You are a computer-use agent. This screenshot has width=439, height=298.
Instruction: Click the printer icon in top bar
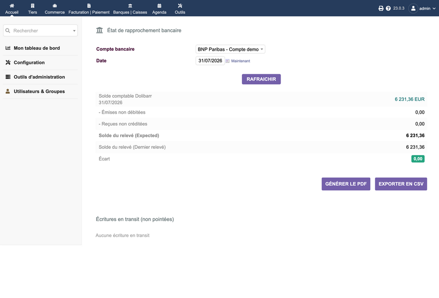pos(381,8)
